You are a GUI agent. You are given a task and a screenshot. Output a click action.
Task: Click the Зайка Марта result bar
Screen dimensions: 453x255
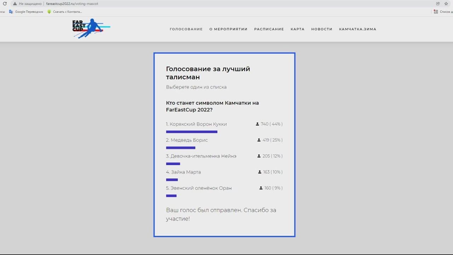172,180
